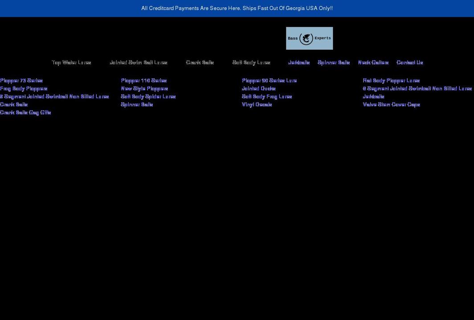
Task: Open the Valve Stem Cover Caps link
Action: (392, 104)
